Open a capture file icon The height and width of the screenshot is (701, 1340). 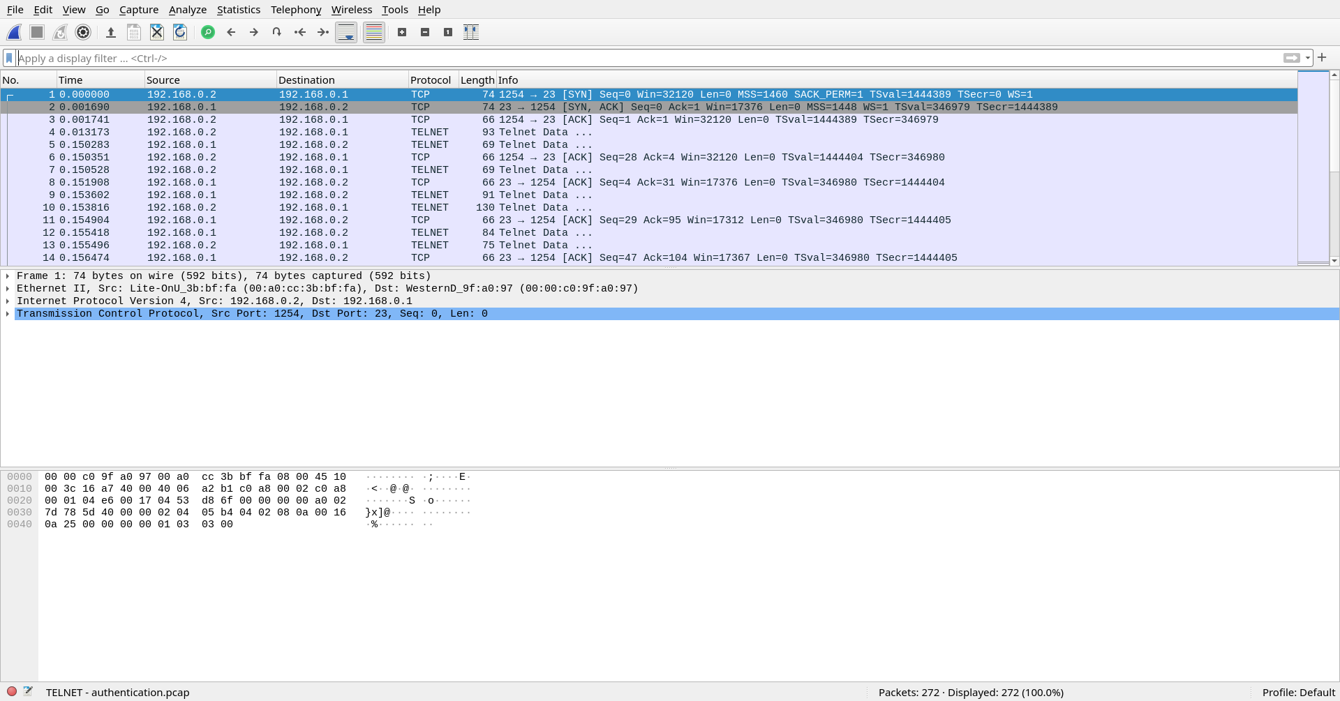click(110, 32)
